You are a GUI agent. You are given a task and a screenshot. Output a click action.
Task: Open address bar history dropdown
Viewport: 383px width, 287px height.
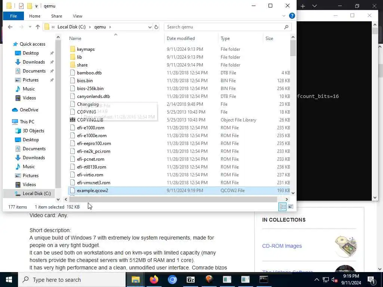tap(150, 27)
